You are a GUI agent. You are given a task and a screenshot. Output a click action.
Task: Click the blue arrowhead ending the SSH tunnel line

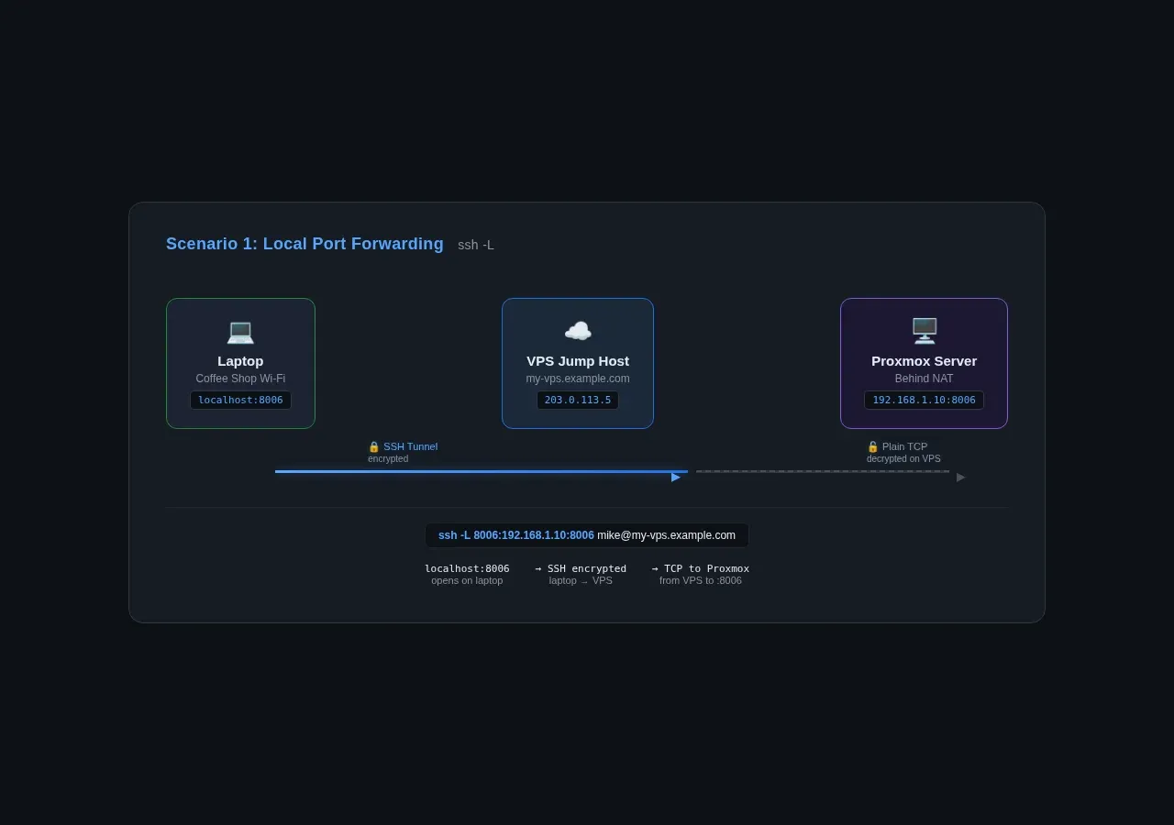[x=676, y=477]
